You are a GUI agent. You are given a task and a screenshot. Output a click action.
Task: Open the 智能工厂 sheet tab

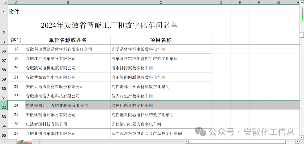pyautogui.click(x=24, y=142)
